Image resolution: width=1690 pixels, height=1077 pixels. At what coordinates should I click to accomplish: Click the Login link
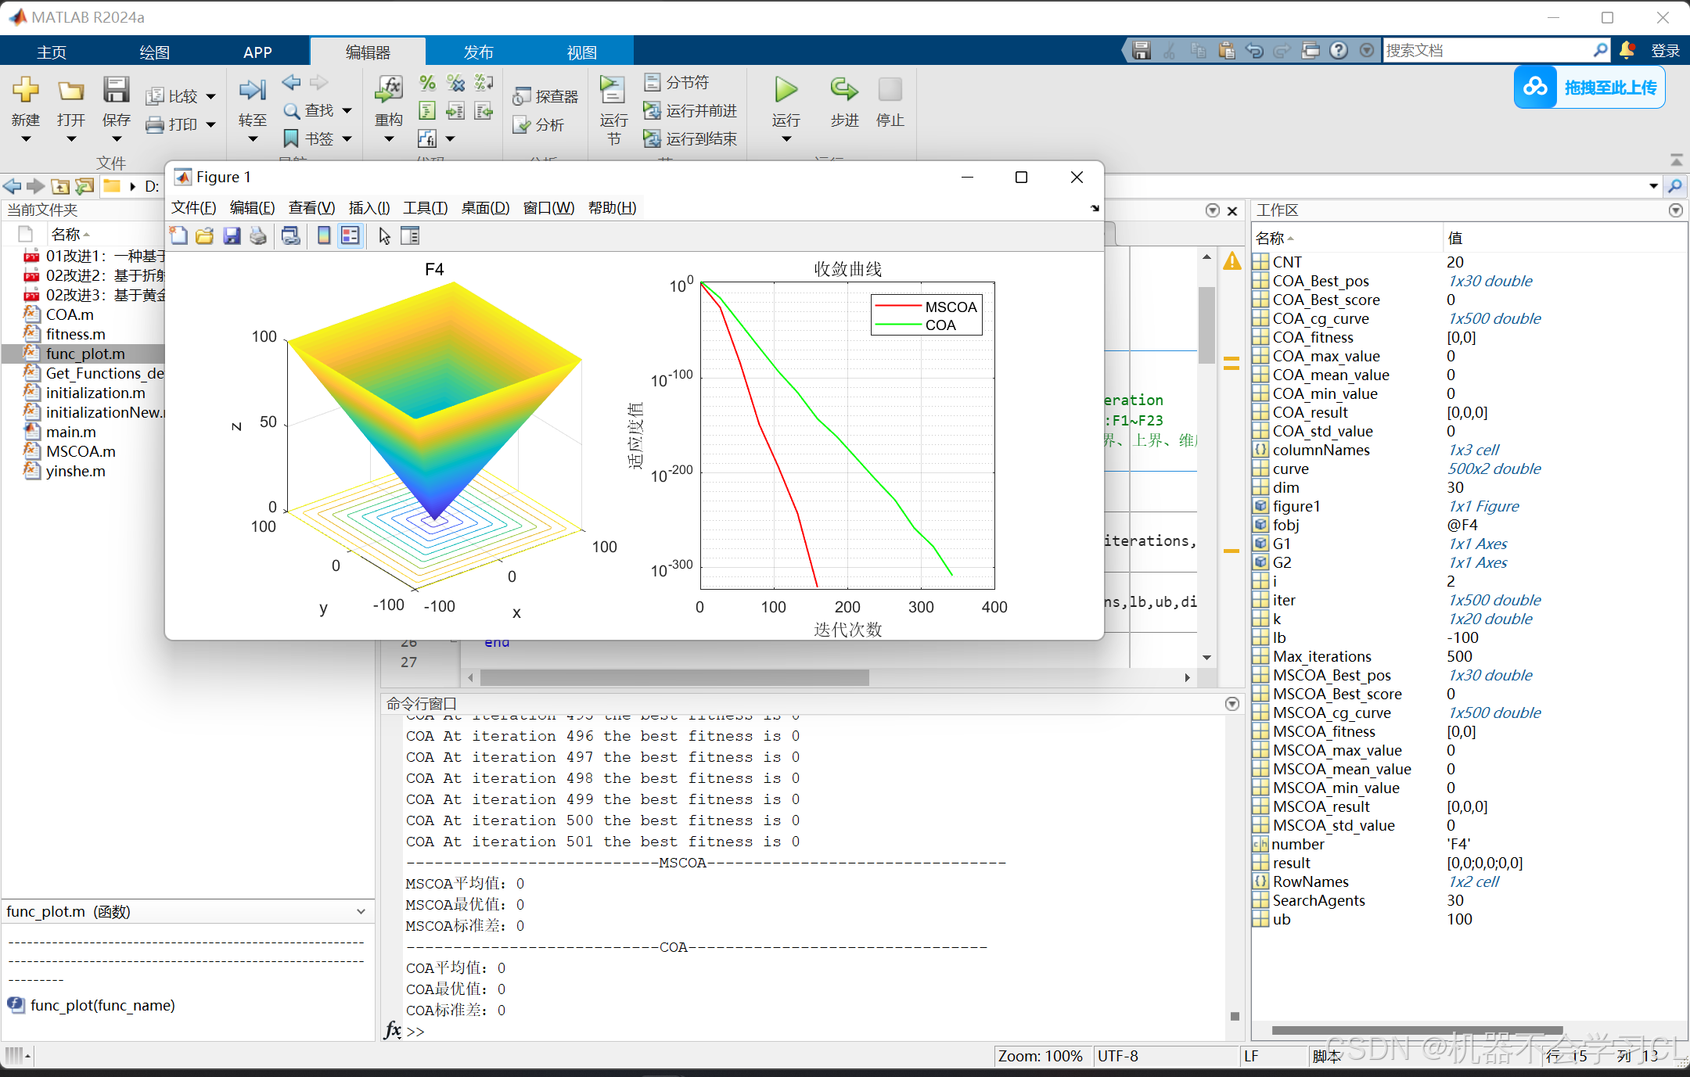1665,51
